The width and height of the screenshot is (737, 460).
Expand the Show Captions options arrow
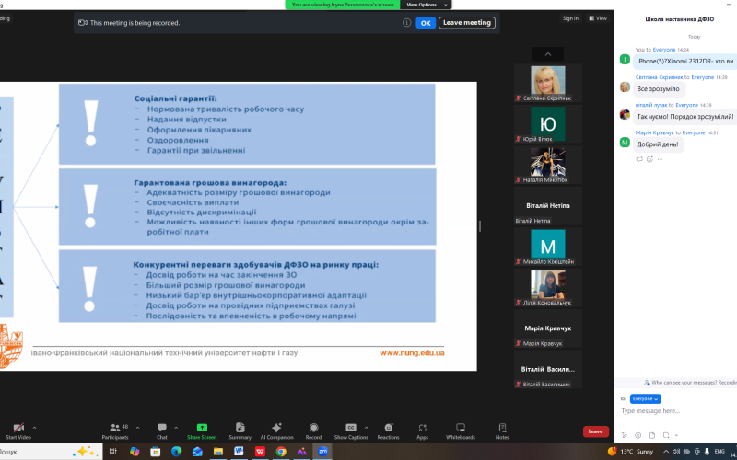pos(366,428)
